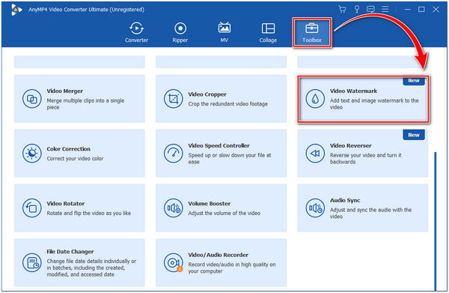
Task: Open Audio Sync tool title
Action: 345,200
